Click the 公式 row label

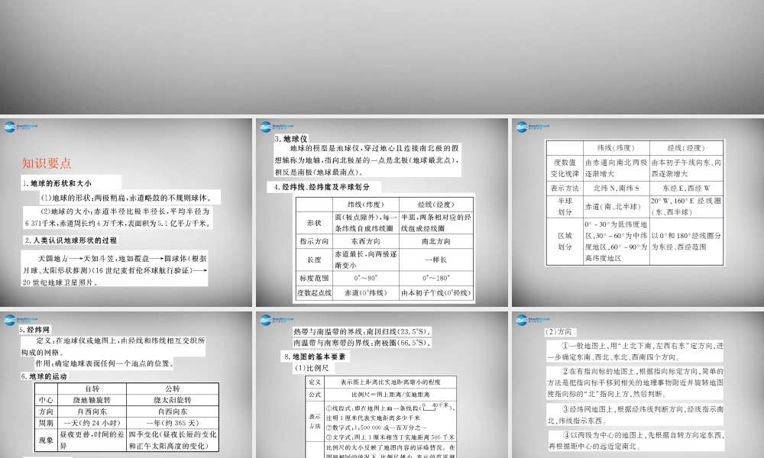(x=315, y=394)
